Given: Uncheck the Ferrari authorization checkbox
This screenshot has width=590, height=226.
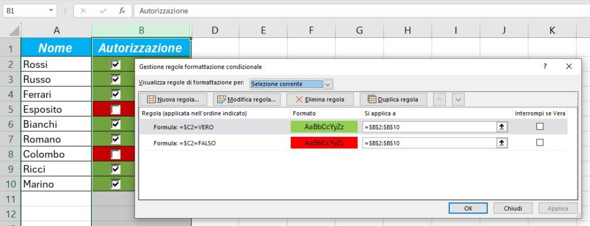Looking at the screenshot, I should [115, 94].
